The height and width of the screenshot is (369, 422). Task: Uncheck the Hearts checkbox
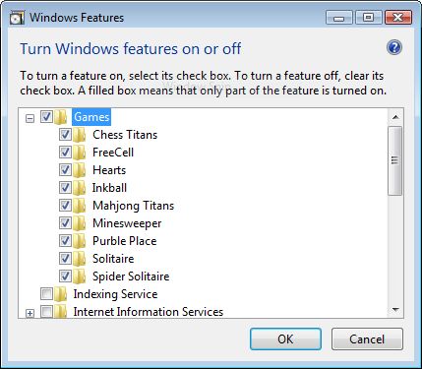click(x=65, y=170)
